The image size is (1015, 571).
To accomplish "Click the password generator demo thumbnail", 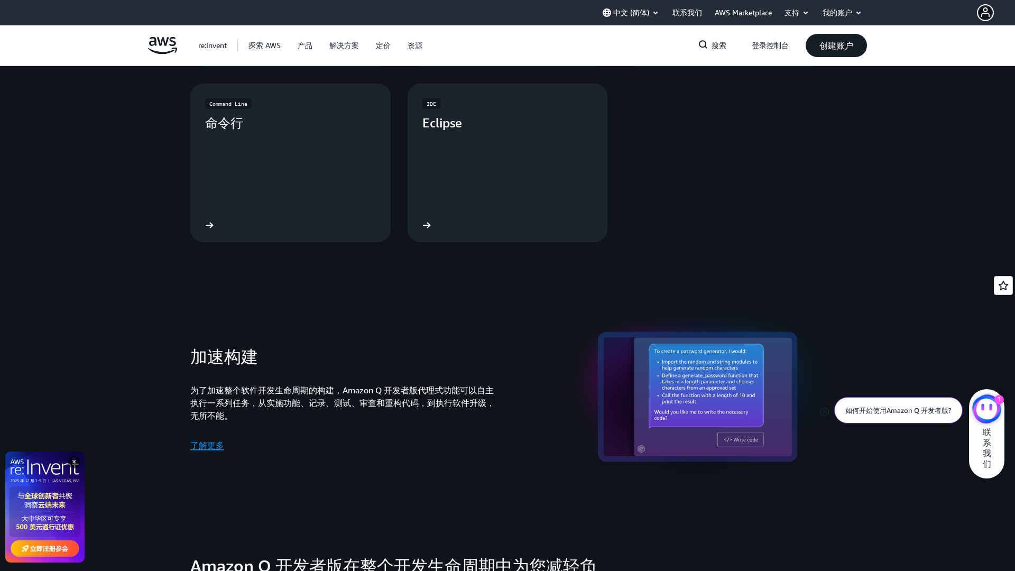I will click(x=697, y=397).
